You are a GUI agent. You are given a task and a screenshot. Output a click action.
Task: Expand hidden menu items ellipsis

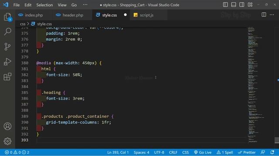85,5
